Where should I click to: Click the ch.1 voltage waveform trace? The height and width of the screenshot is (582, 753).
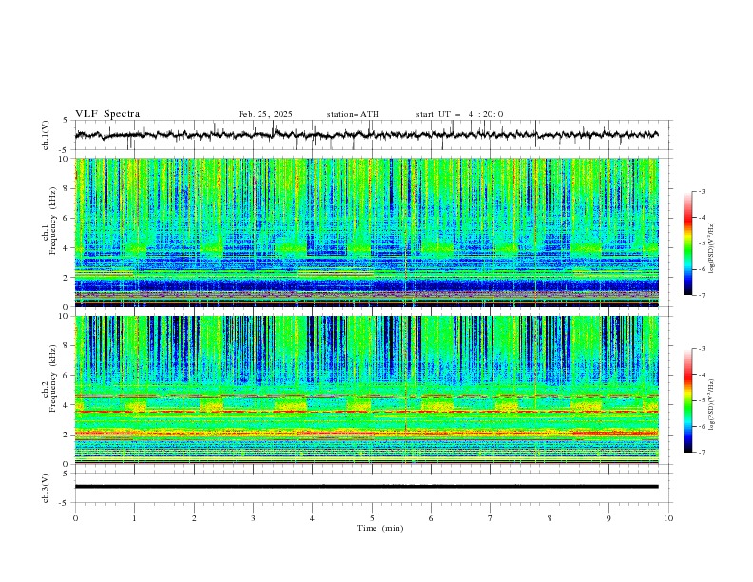[x=366, y=135]
